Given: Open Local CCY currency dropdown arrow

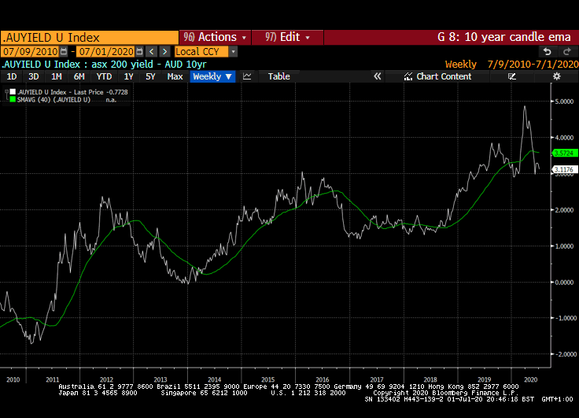Looking at the screenshot, I should click(233, 51).
